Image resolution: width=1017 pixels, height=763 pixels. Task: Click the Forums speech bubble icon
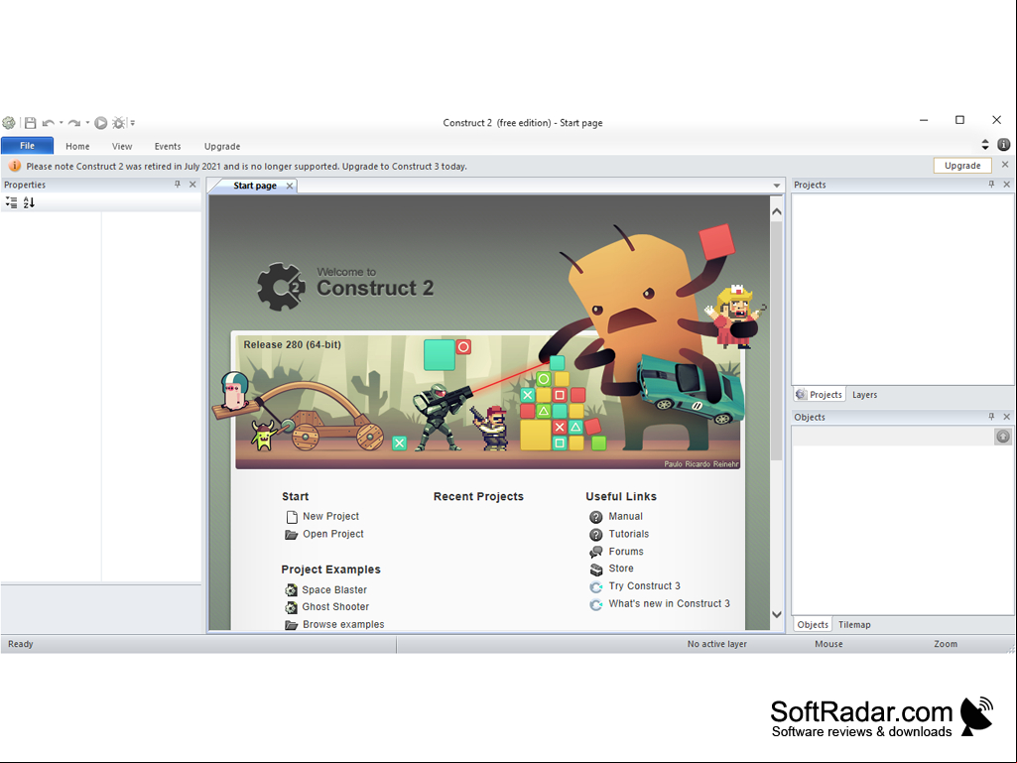pyautogui.click(x=596, y=552)
